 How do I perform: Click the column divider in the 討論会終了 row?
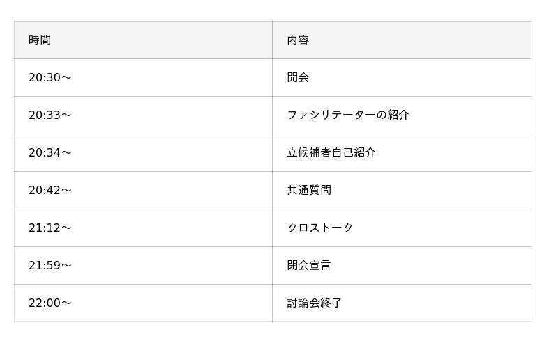(x=272, y=303)
